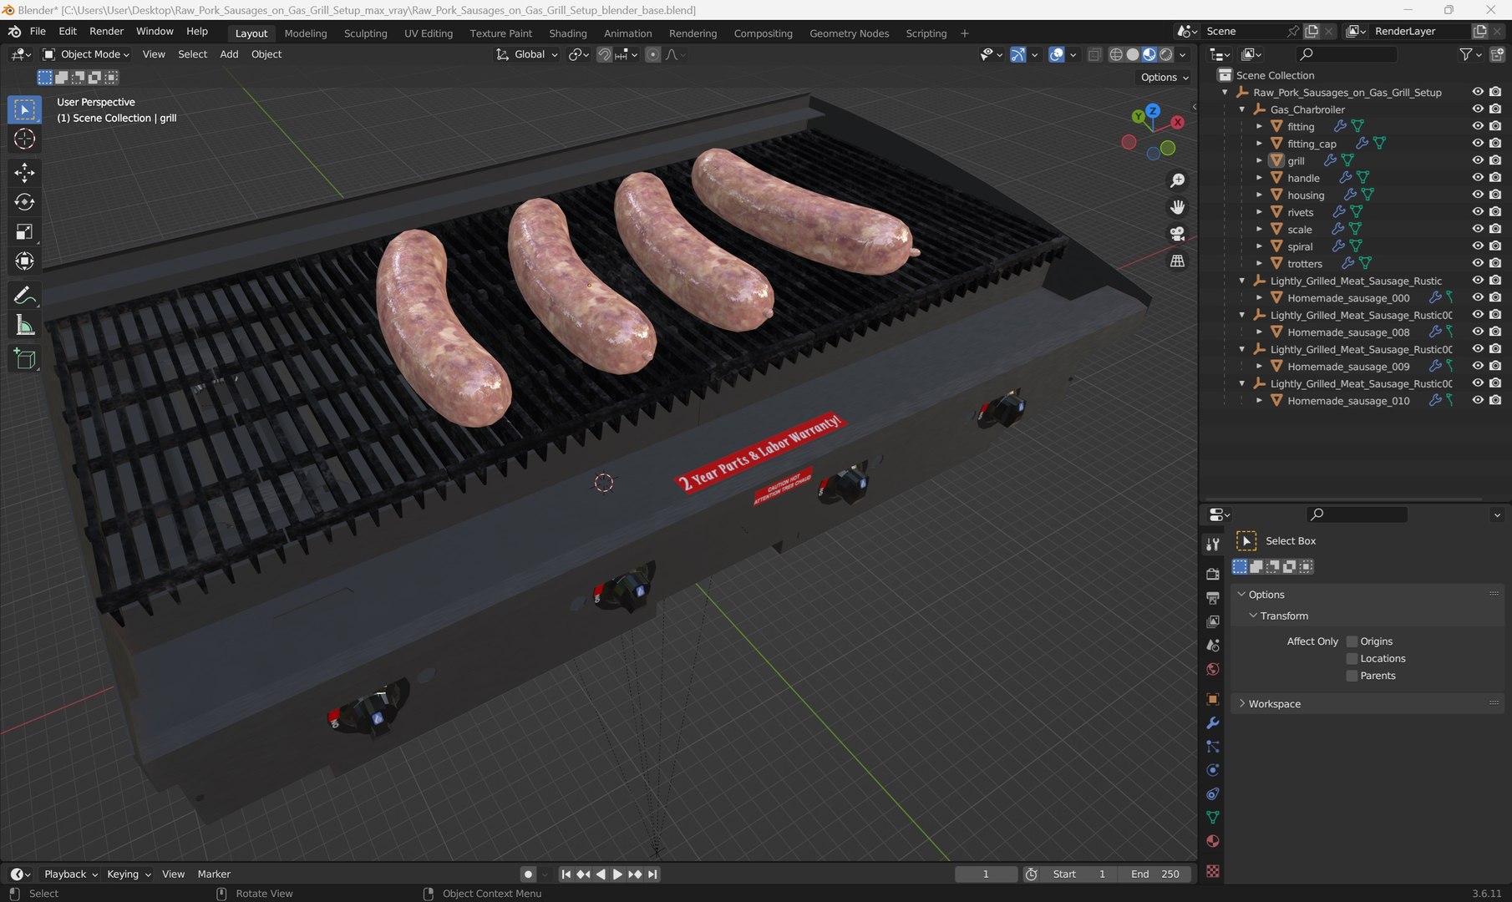Hide the grill object with eye icon

pos(1478,160)
